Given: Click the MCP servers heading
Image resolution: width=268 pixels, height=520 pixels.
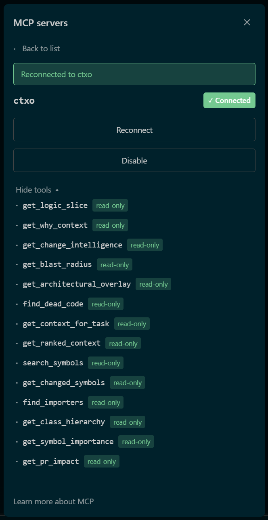Looking at the screenshot, I should [x=41, y=23].
